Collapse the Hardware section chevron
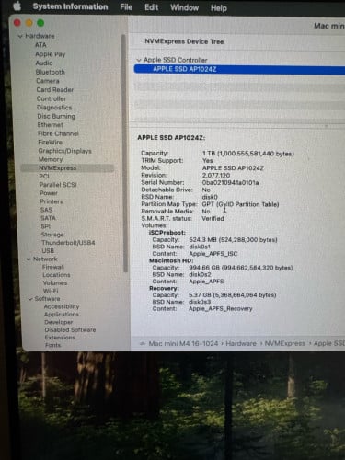The width and height of the screenshot is (345, 460). point(20,36)
